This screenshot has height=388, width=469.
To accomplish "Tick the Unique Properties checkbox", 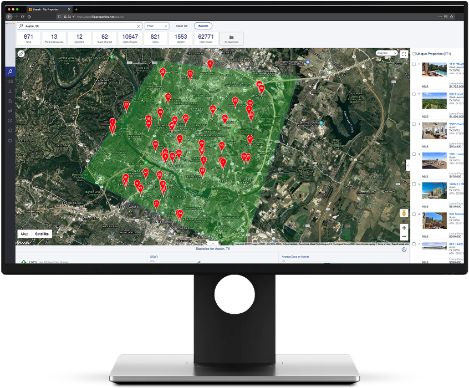I will pyautogui.click(x=414, y=54).
